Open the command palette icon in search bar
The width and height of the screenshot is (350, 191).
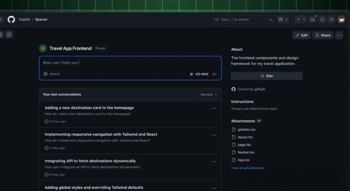click(271, 19)
